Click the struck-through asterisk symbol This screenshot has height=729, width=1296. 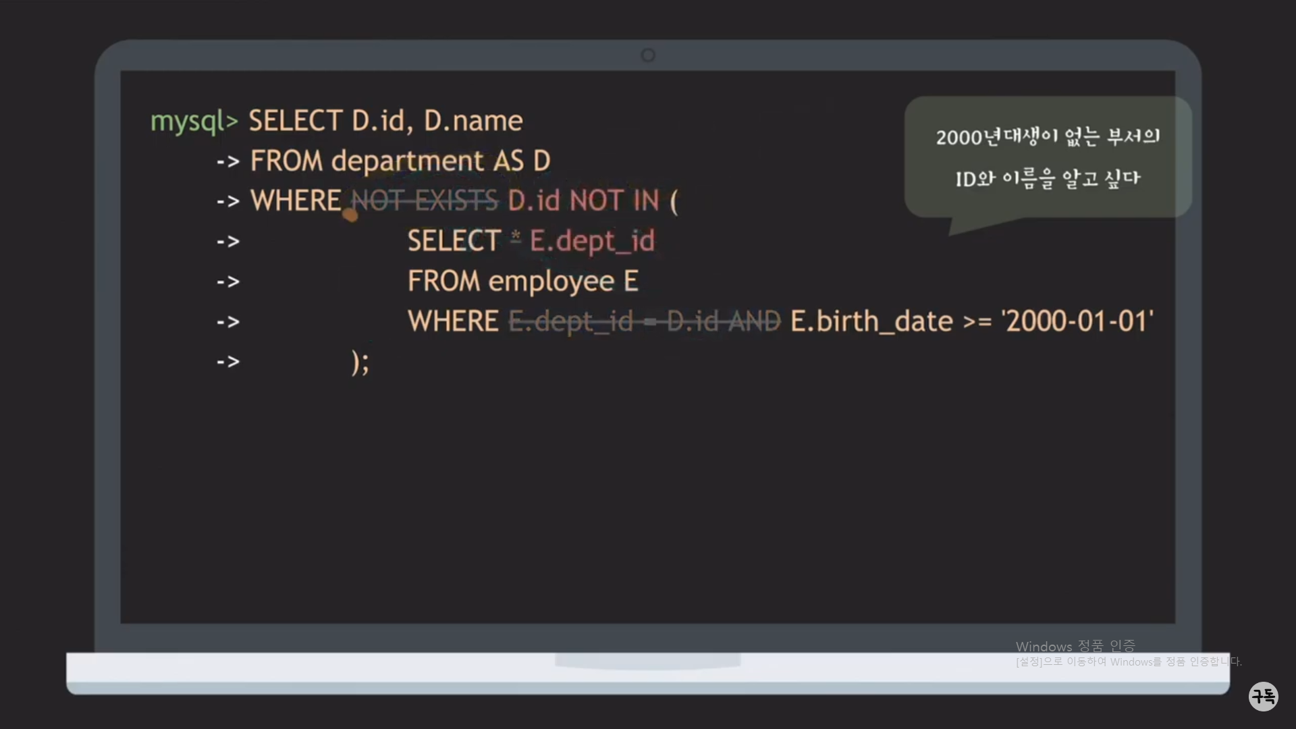516,238
